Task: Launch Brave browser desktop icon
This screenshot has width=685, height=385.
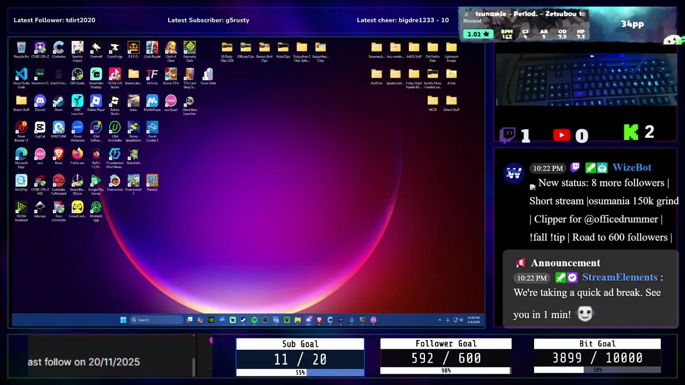Action: (x=59, y=156)
